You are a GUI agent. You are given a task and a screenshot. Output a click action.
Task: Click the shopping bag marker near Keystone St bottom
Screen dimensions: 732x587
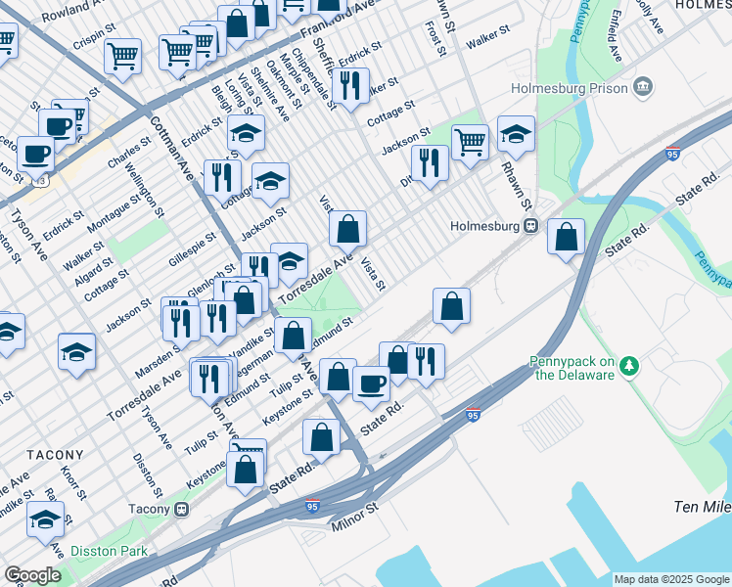[x=245, y=471]
